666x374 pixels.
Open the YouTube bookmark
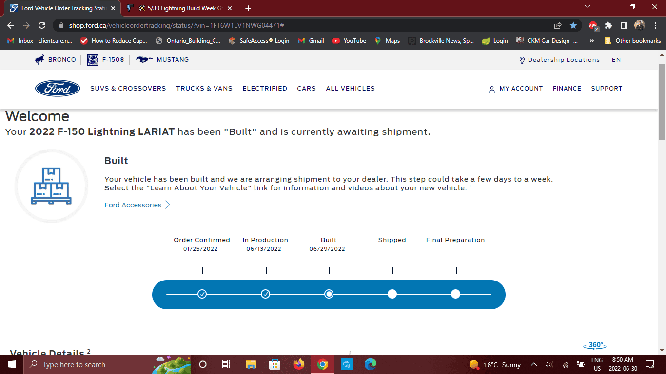coord(349,41)
